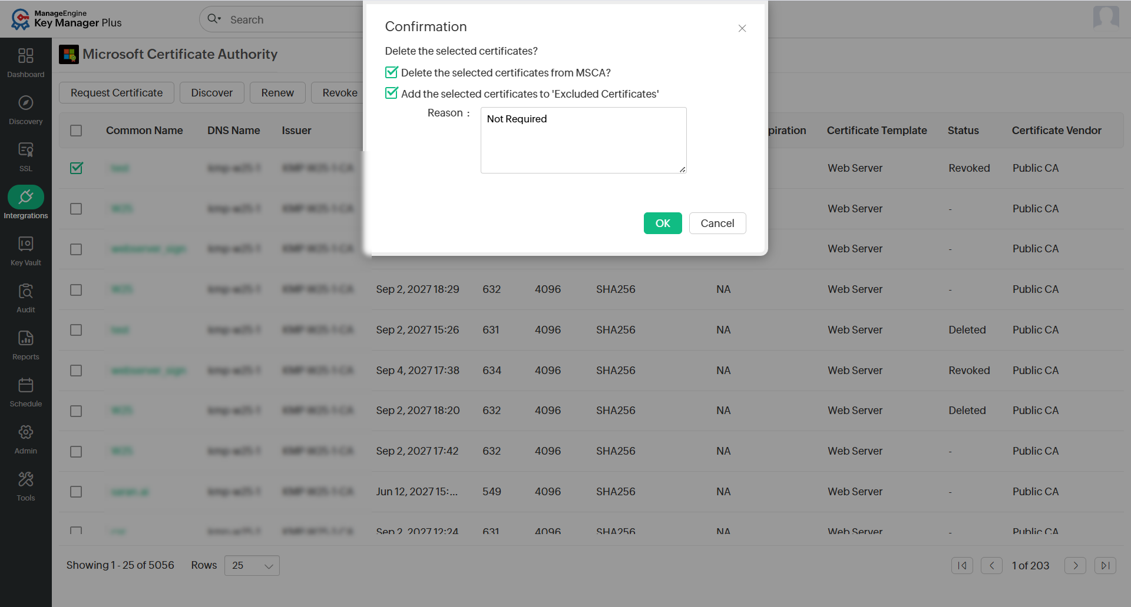The image size is (1131, 607).
Task: Jump to the first page
Action: [x=962, y=565]
